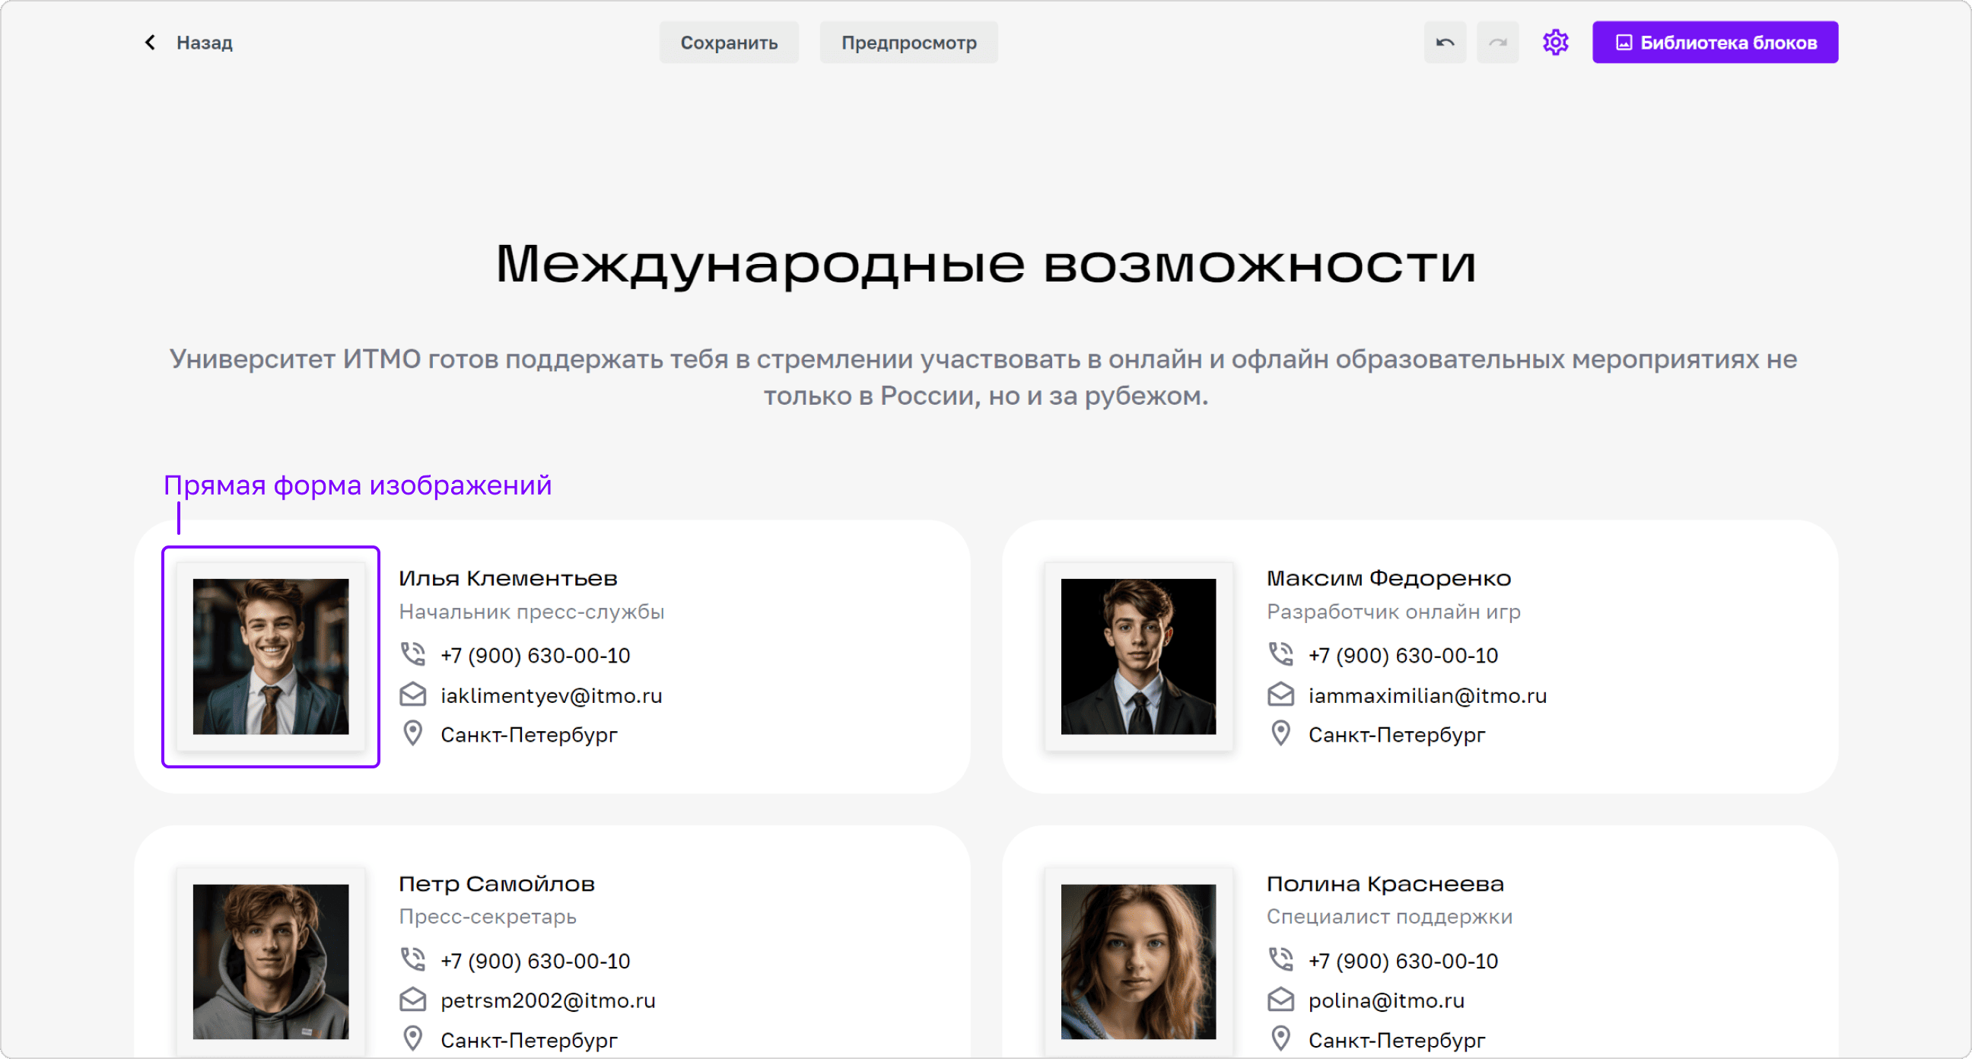Image resolution: width=1972 pixels, height=1059 pixels.
Task: Click phone icon for Петр Самойлов
Action: (x=412, y=959)
